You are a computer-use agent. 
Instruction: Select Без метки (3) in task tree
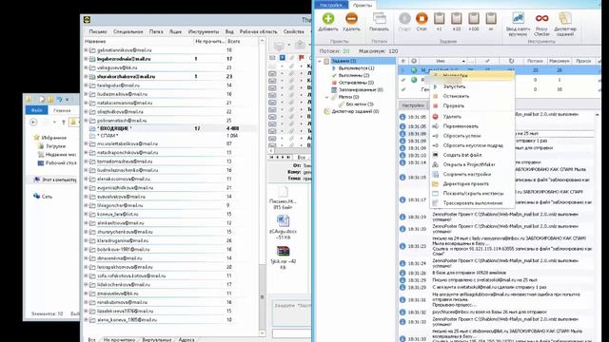click(360, 104)
